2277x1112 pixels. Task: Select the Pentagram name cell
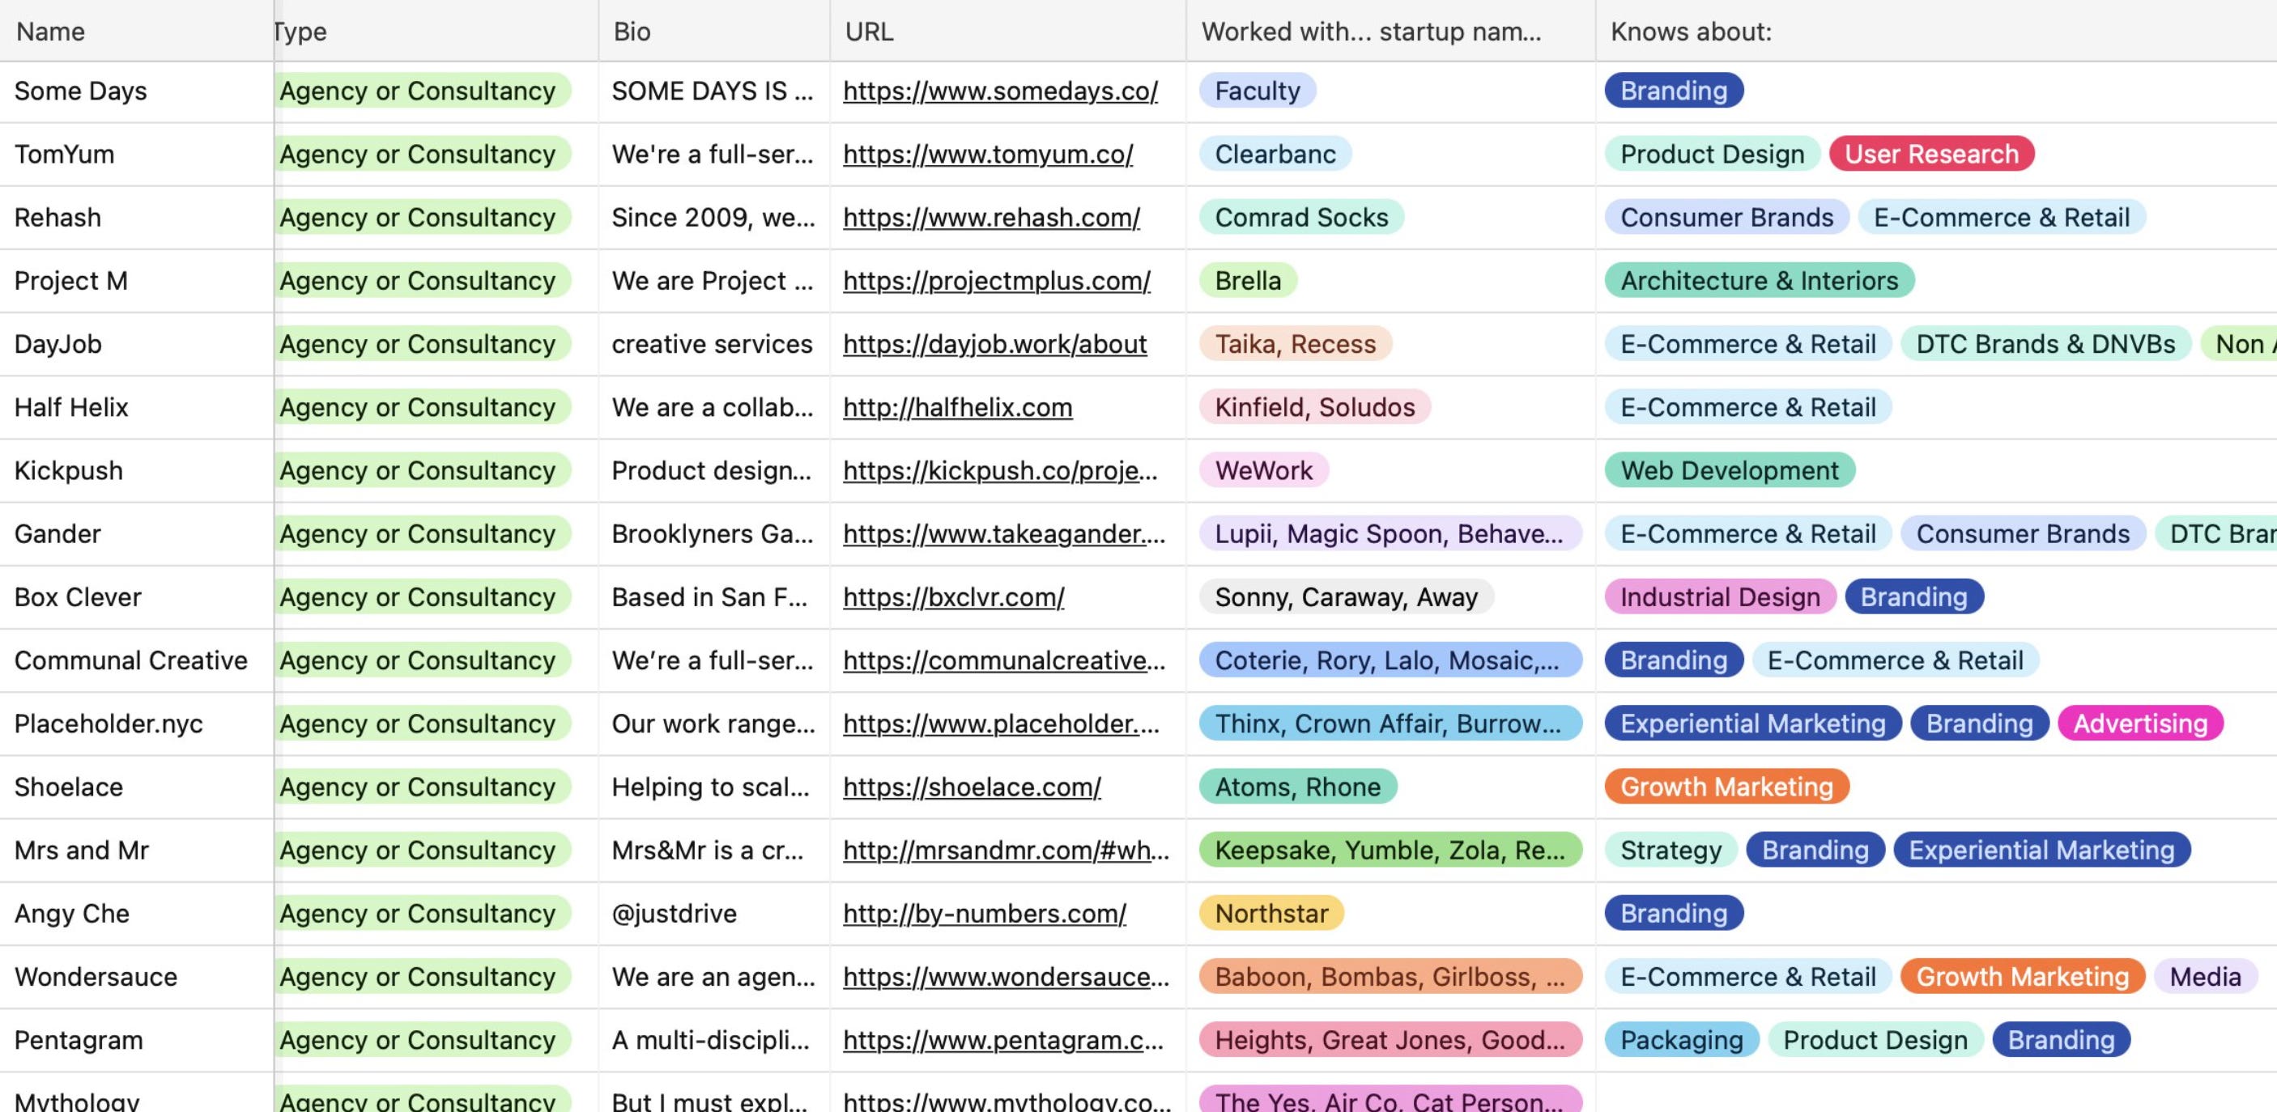[137, 1041]
